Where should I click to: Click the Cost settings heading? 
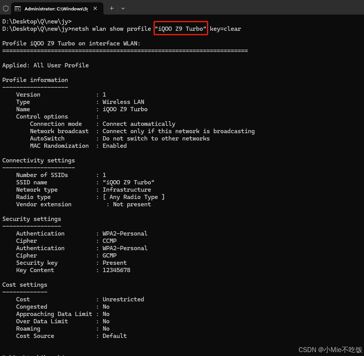tap(25, 284)
